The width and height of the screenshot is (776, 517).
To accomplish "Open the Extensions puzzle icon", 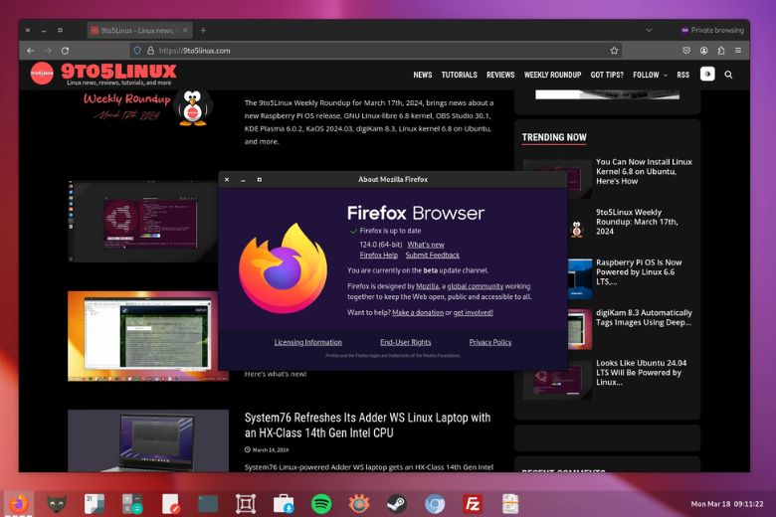I will [721, 51].
